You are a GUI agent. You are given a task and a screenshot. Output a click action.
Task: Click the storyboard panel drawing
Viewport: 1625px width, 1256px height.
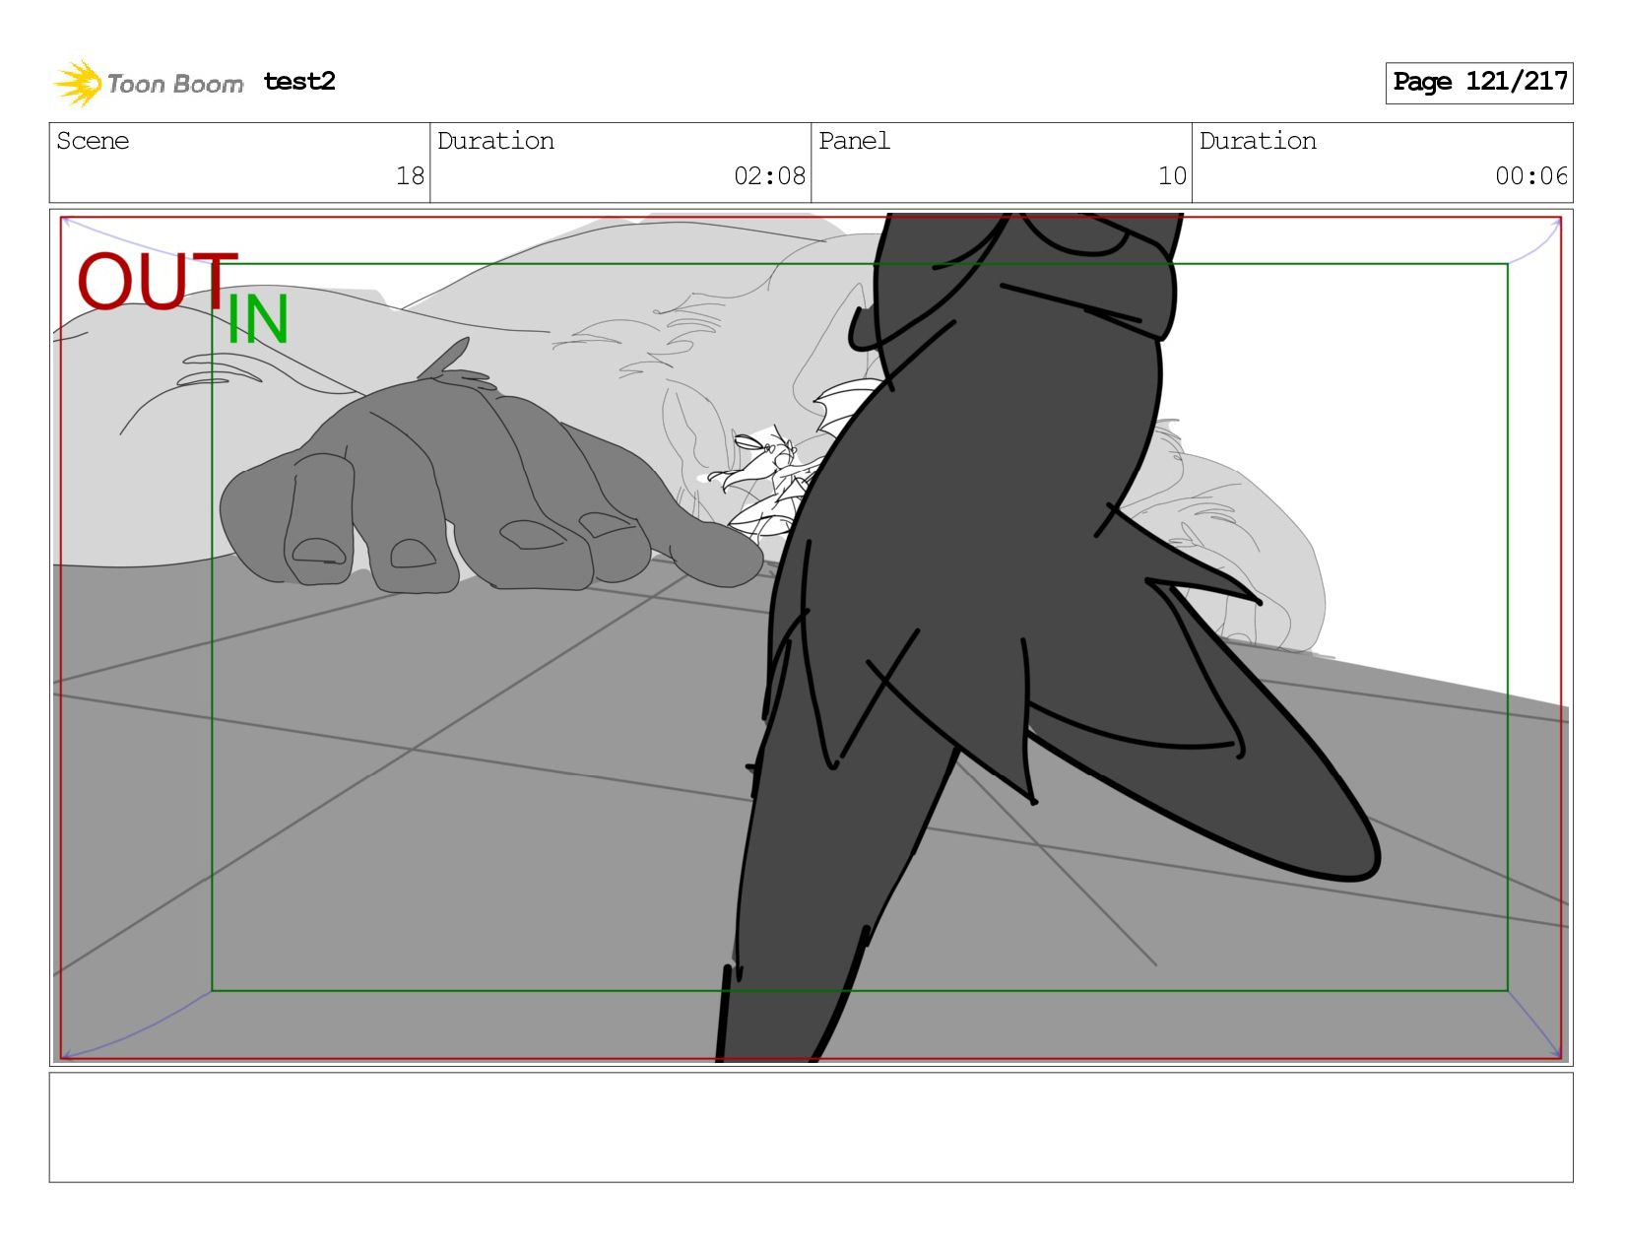pyautogui.click(x=811, y=637)
